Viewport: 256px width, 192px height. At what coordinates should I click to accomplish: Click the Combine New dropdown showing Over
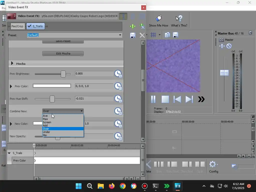tap(63, 111)
